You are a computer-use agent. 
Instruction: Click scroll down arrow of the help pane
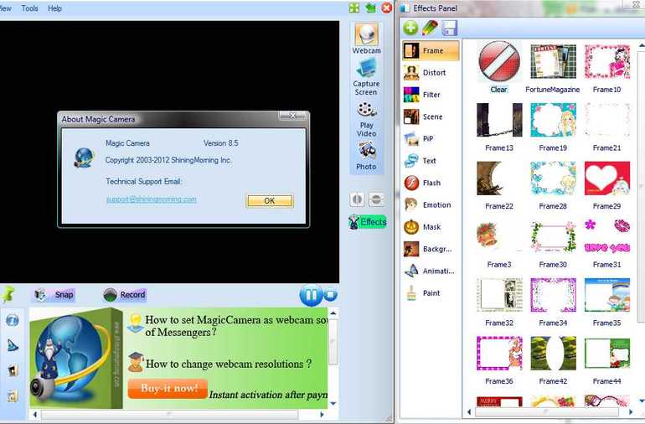333,403
